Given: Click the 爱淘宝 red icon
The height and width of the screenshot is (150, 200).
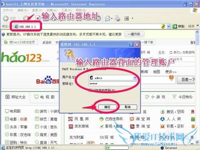Looking at the screenshot, I should [132, 126].
